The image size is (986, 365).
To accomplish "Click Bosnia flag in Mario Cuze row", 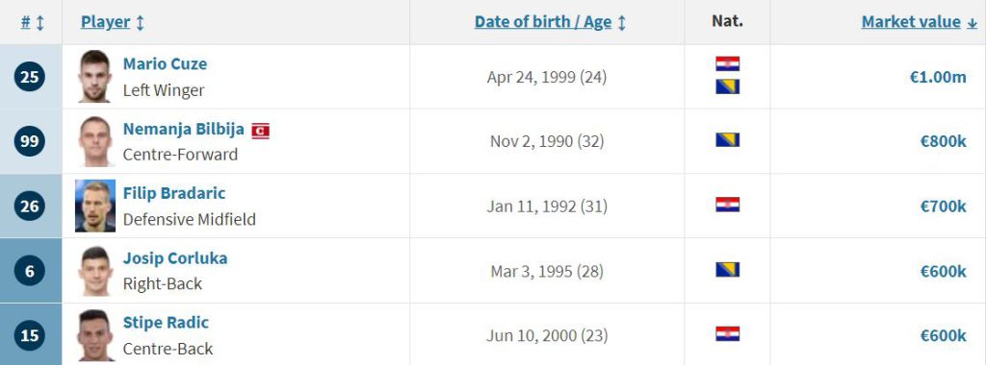I will [727, 86].
